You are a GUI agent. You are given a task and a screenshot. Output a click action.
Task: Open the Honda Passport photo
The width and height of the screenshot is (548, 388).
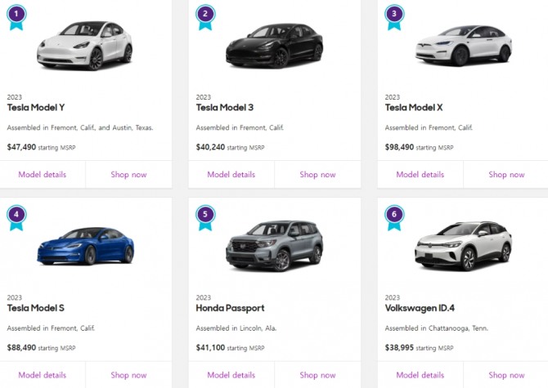pyautogui.click(x=273, y=245)
